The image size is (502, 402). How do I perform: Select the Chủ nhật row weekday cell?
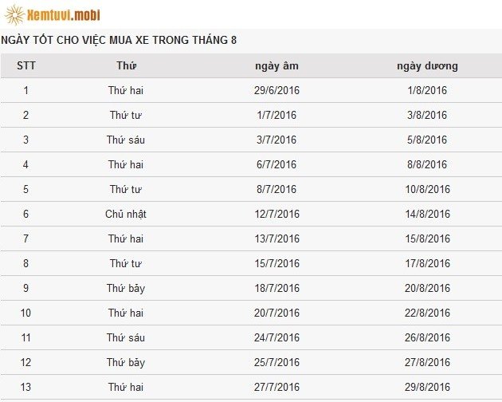pos(126,214)
